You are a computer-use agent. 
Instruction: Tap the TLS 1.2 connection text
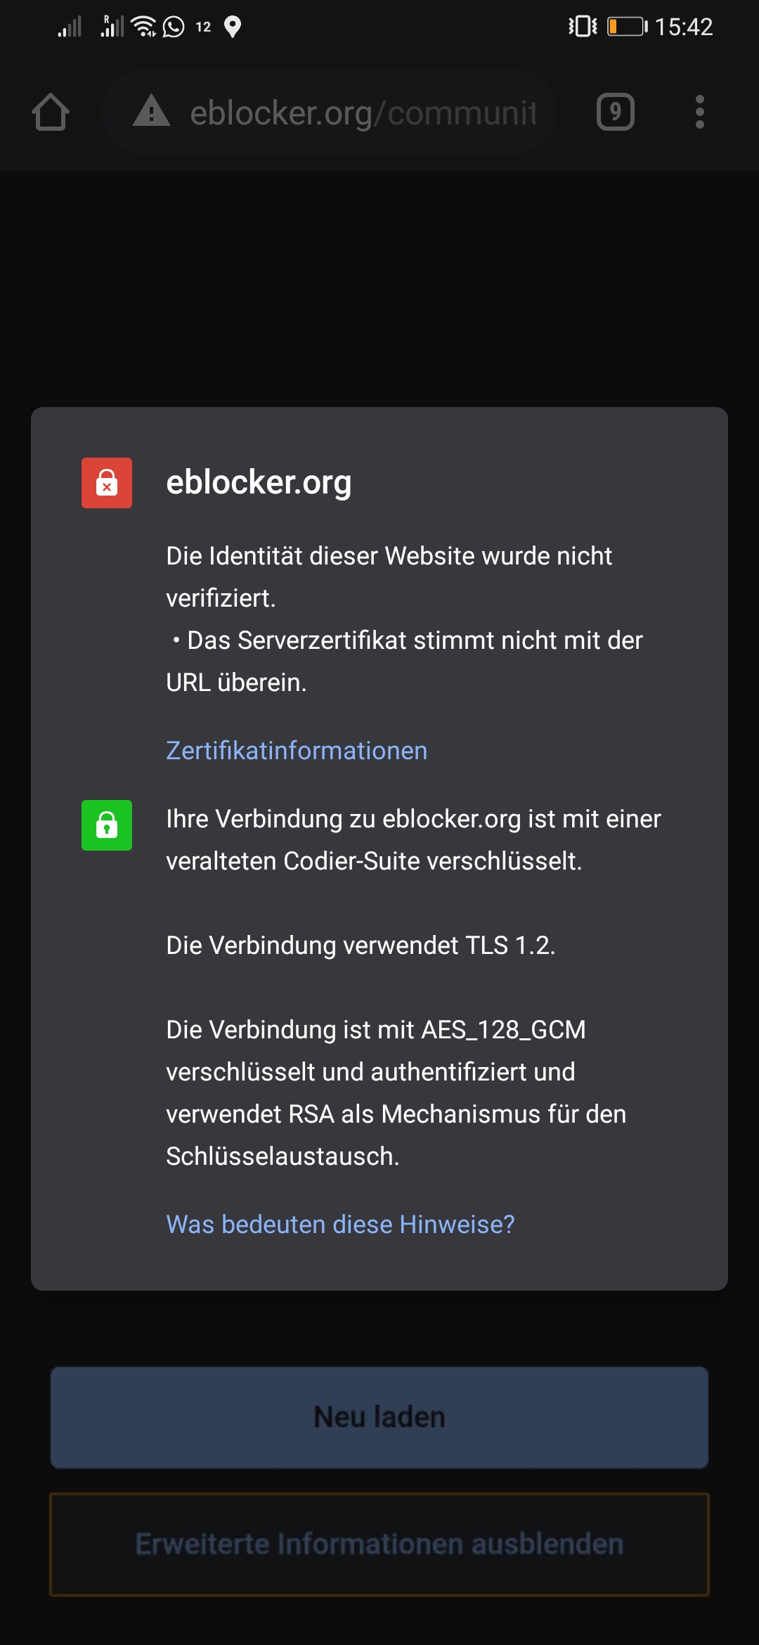(361, 946)
